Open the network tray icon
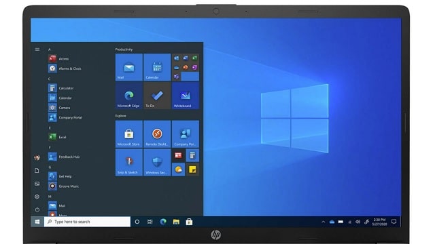This screenshot has width=435, height=244. tap(349, 222)
